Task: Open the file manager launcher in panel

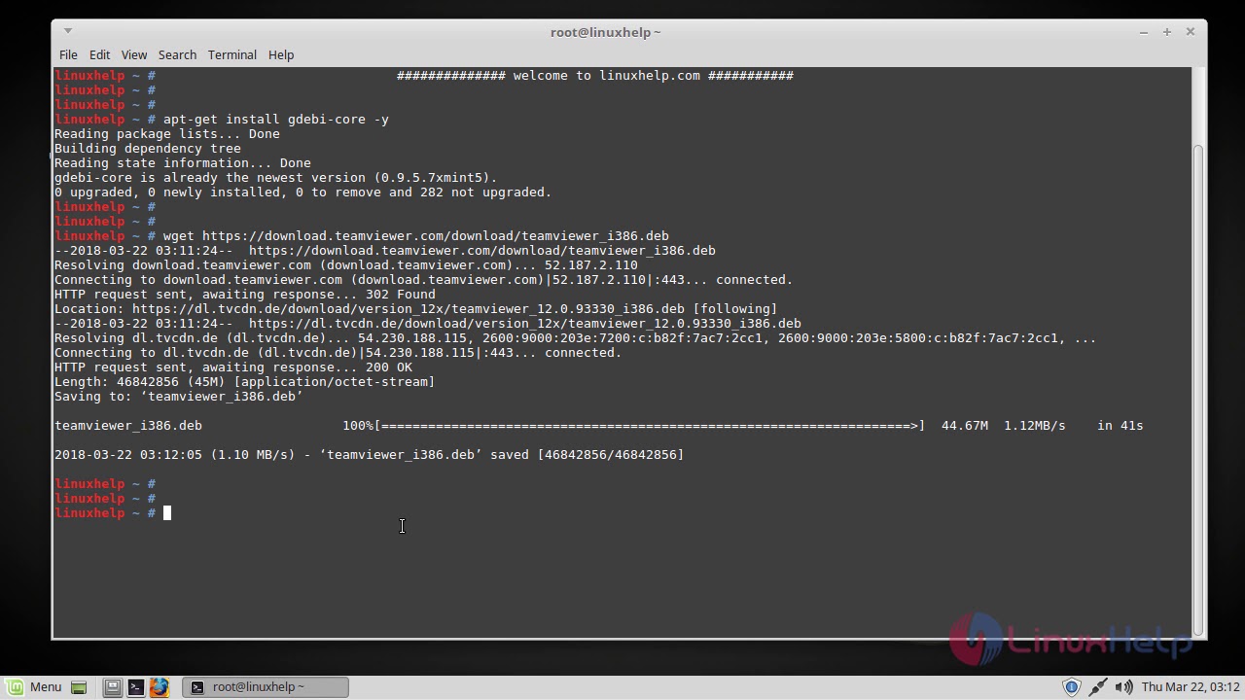Action: 112,687
